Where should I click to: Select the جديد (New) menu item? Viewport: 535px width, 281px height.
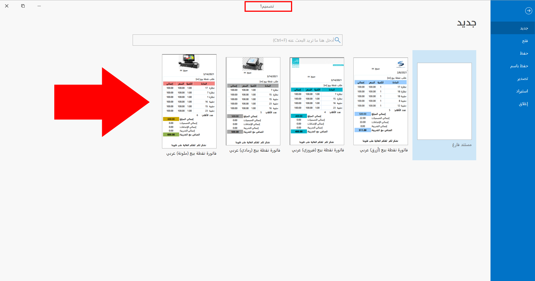point(524,28)
